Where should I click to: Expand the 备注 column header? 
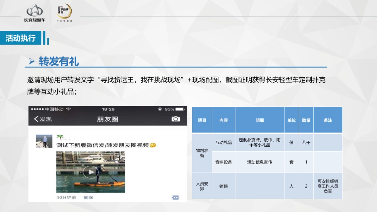pyautogui.click(x=328, y=120)
